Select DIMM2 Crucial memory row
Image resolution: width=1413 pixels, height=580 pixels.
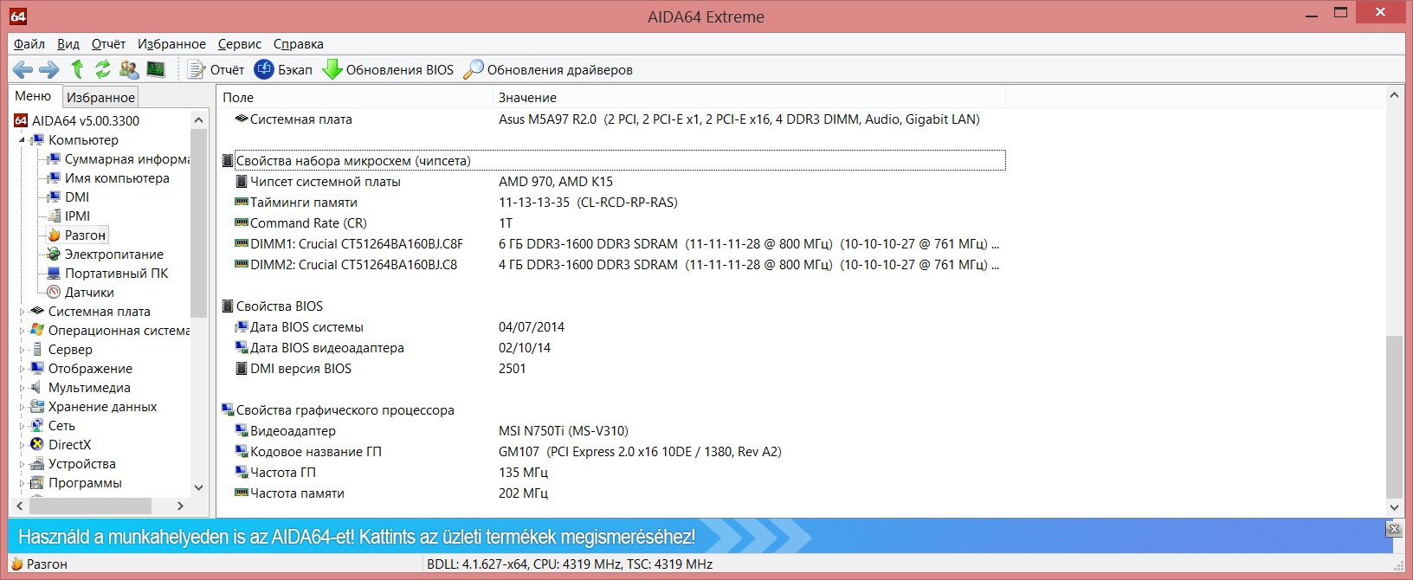(x=613, y=265)
